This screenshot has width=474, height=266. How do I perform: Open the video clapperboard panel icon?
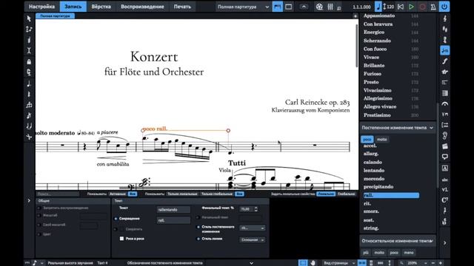444,146
